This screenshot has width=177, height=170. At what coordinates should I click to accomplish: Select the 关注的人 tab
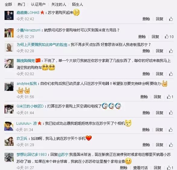(x=58, y=5)
